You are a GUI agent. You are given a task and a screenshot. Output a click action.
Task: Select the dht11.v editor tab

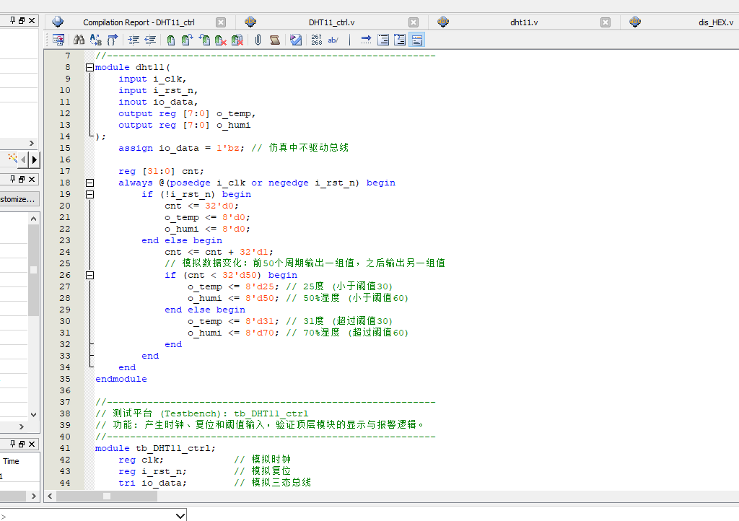[524, 22]
